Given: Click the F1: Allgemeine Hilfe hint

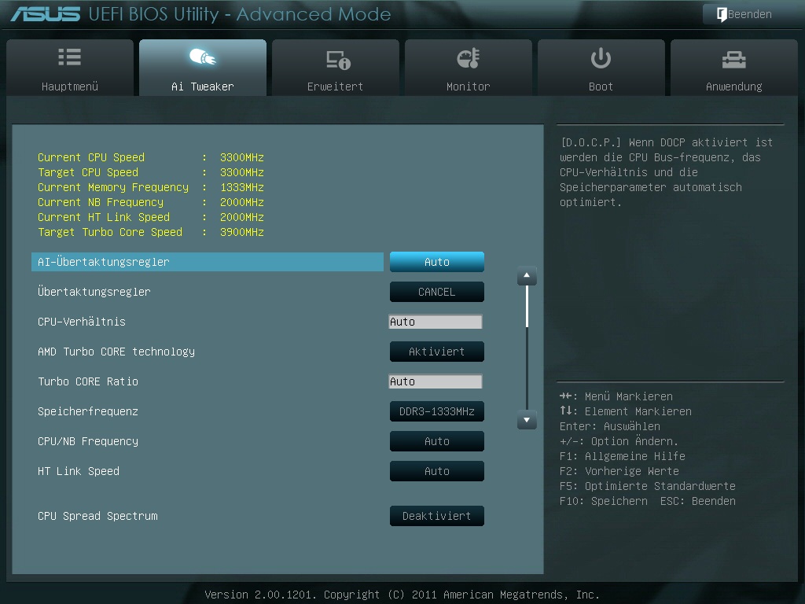Looking at the screenshot, I should point(623,456).
